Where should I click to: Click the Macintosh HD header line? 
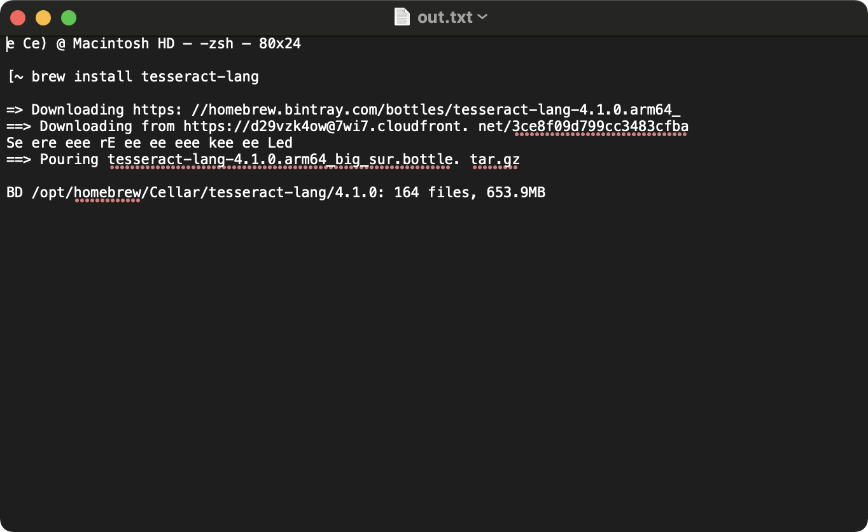(x=153, y=44)
